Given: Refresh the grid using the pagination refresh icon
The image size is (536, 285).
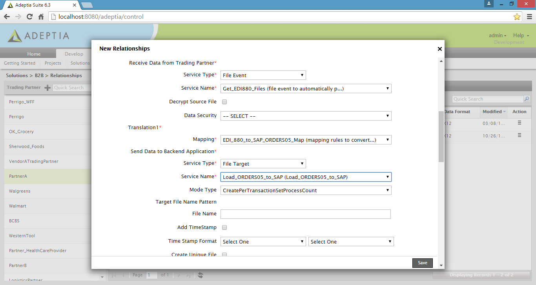Looking at the screenshot, I should pyautogui.click(x=200, y=275).
